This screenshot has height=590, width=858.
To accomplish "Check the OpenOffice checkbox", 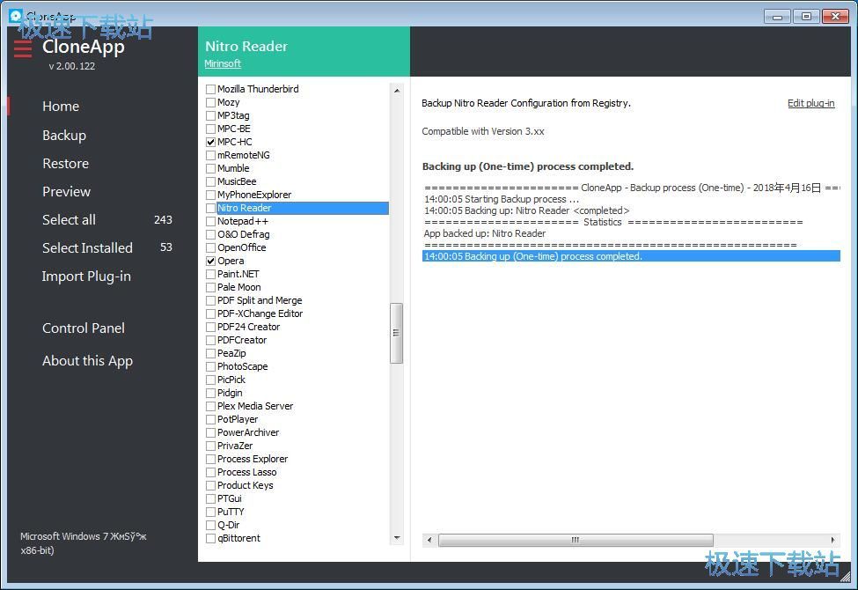I will (x=210, y=247).
